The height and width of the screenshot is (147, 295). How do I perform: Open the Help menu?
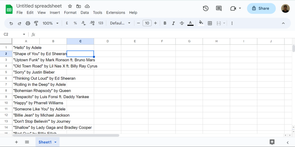(133, 13)
